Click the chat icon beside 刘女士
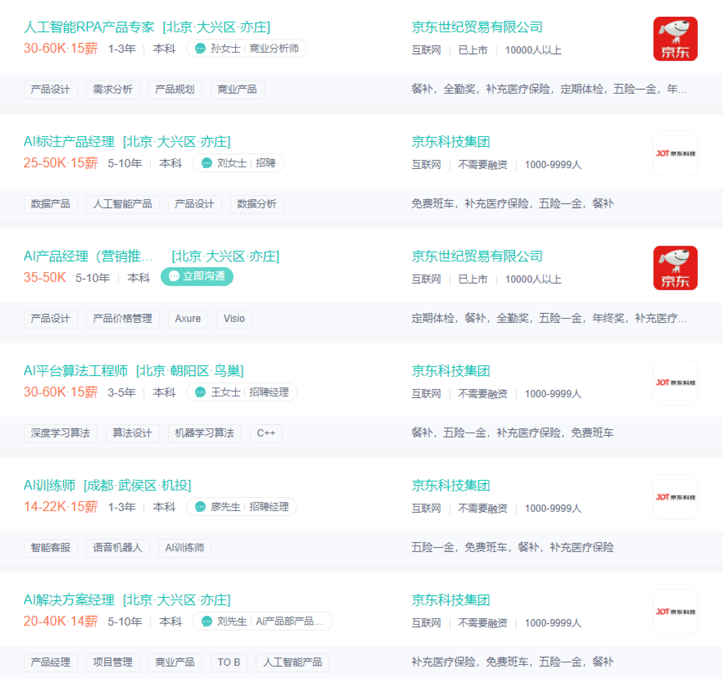This screenshot has height=679, width=723. click(x=207, y=163)
